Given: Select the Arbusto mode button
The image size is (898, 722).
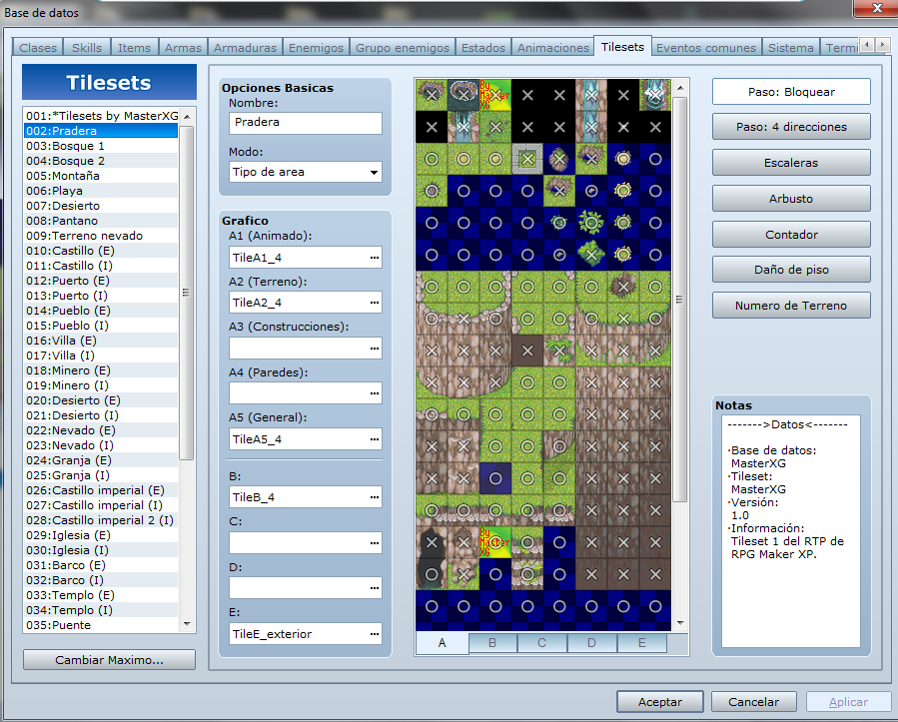Looking at the screenshot, I should tap(791, 199).
